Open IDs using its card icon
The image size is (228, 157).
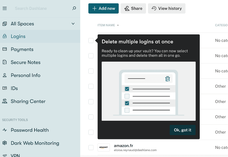coord(5,88)
